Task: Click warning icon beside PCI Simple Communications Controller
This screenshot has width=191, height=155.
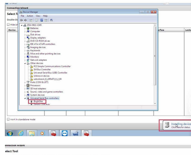Action: point(32,66)
